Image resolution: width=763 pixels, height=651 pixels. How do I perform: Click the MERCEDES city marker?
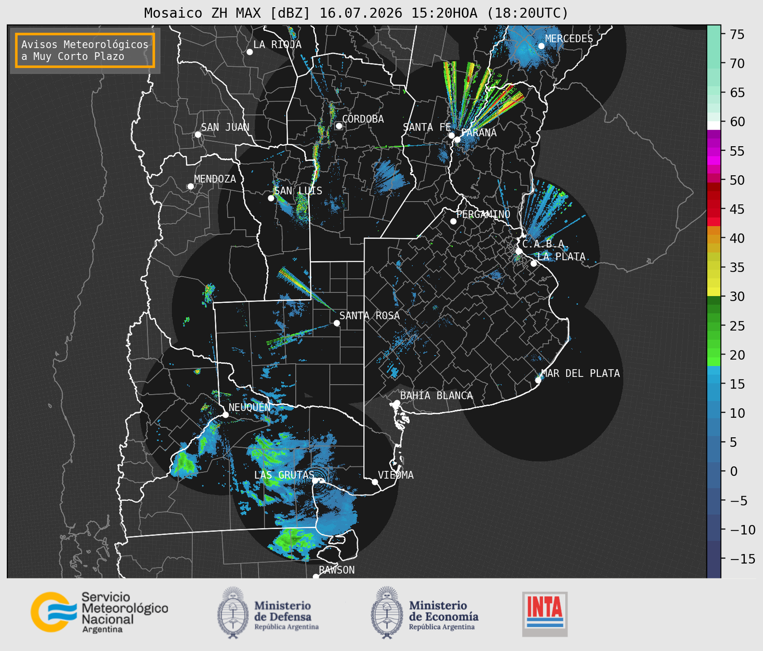point(541,46)
